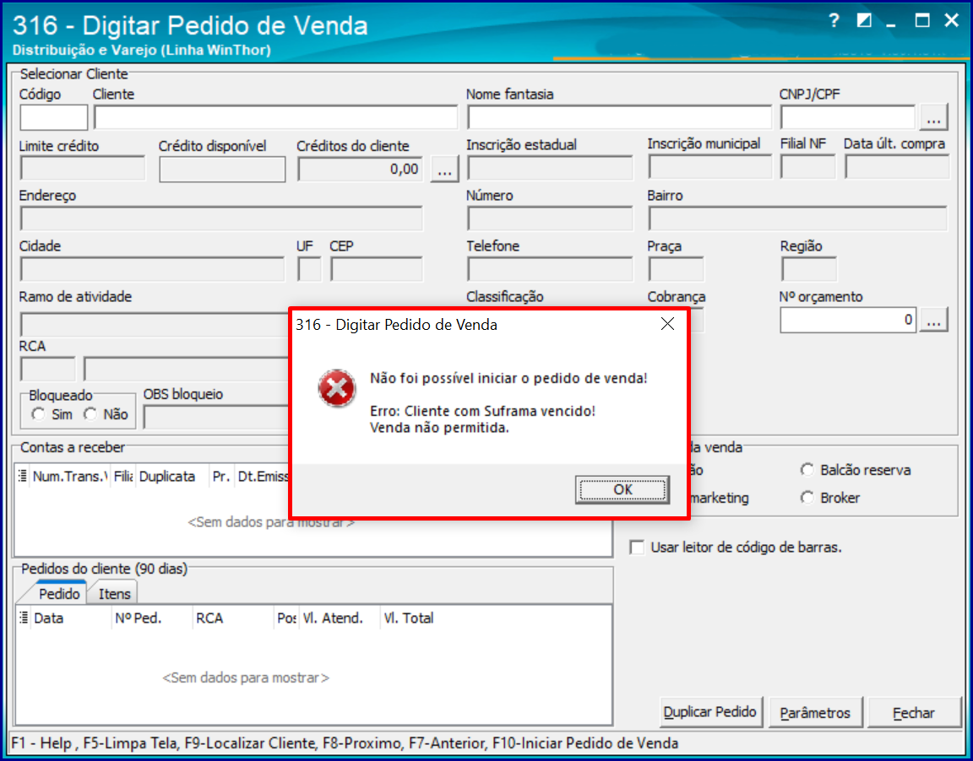Click 'Erro: Cliente com Suframa vencido!' message
This screenshot has height=761, width=973.
click(483, 411)
